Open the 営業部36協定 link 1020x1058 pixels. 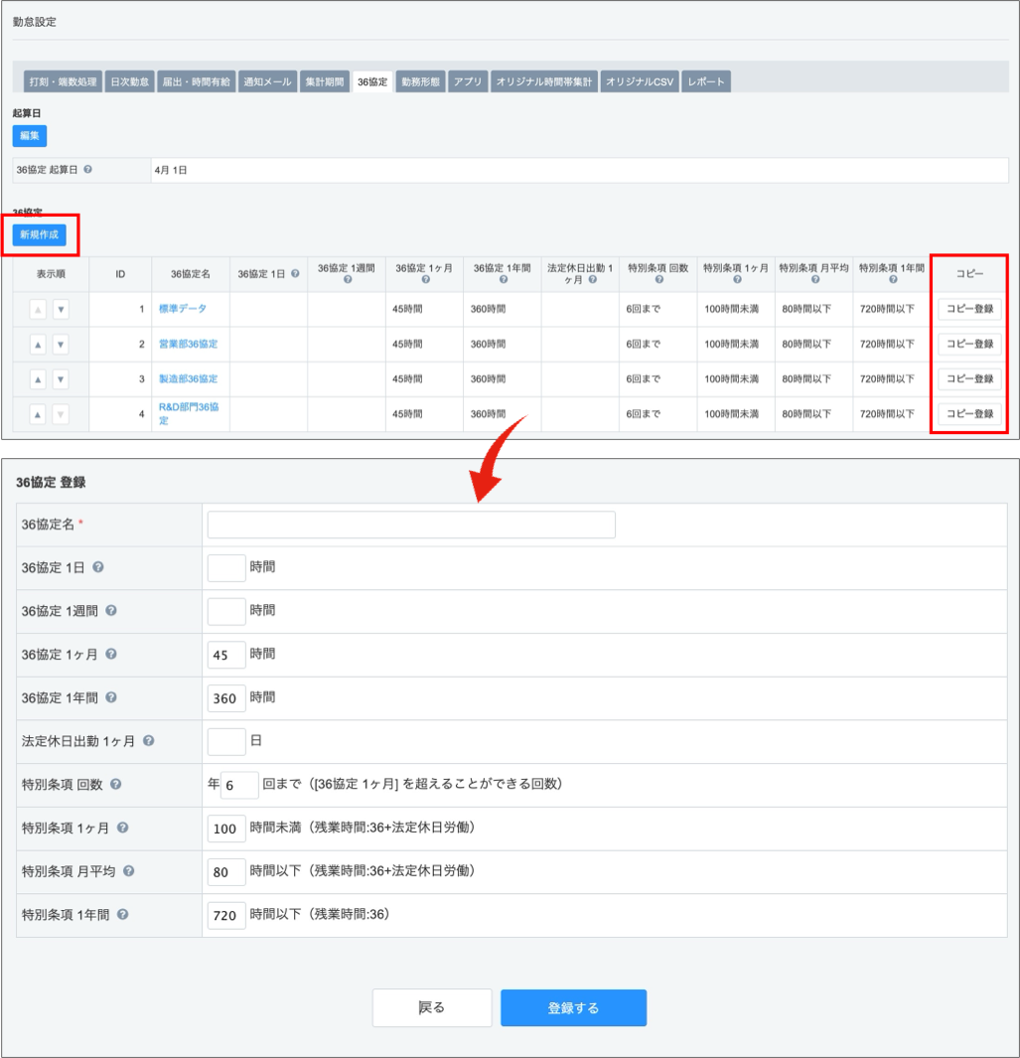[188, 344]
